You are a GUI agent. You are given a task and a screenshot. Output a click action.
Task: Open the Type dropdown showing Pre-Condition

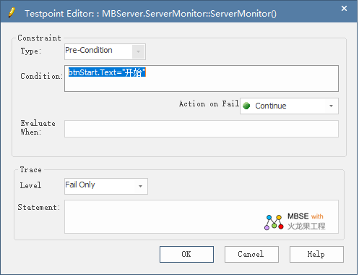105,51
